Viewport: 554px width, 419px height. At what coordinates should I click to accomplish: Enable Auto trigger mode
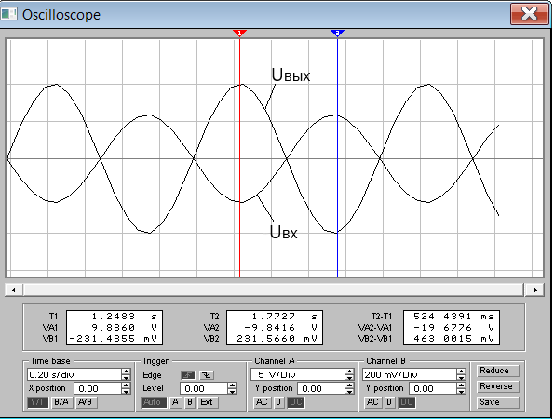click(x=153, y=402)
